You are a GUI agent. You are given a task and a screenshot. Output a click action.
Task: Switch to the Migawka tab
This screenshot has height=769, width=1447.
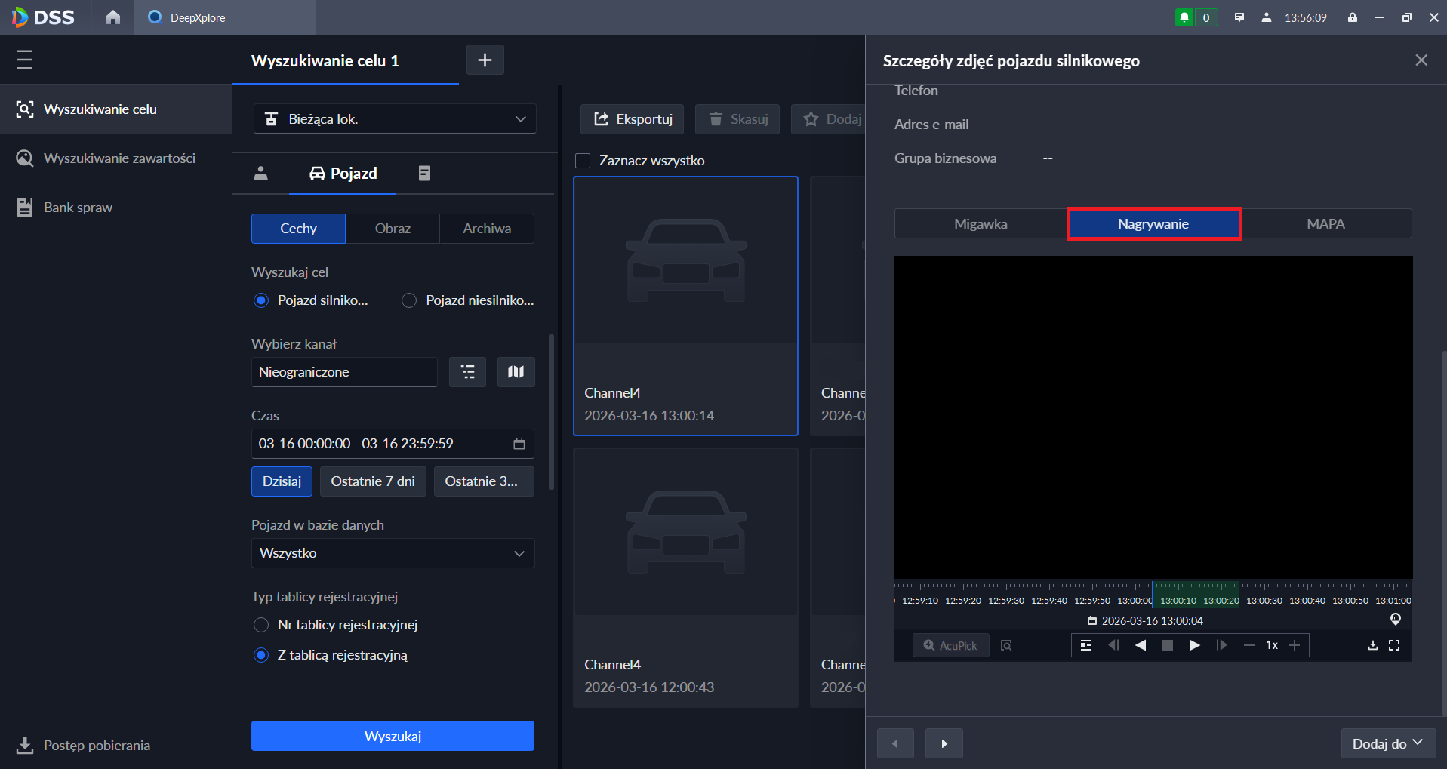click(x=981, y=224)
